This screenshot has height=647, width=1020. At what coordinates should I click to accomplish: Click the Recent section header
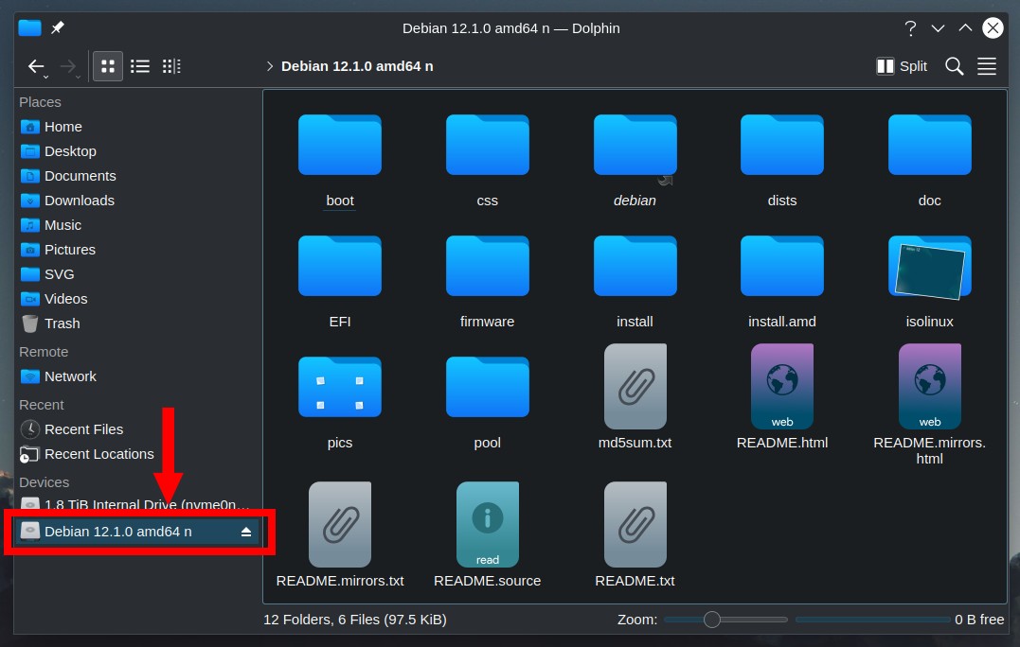(42, 405)
